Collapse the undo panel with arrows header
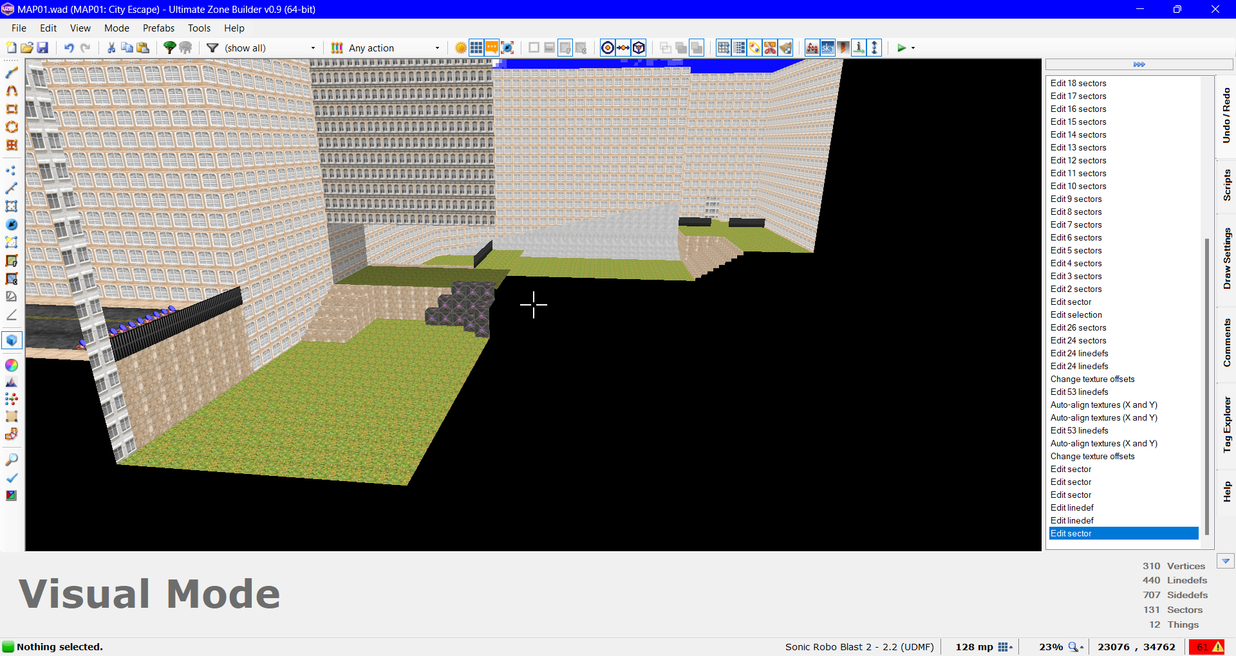 1139,64
